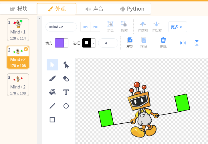Open the Python tab

coord(132,9)
